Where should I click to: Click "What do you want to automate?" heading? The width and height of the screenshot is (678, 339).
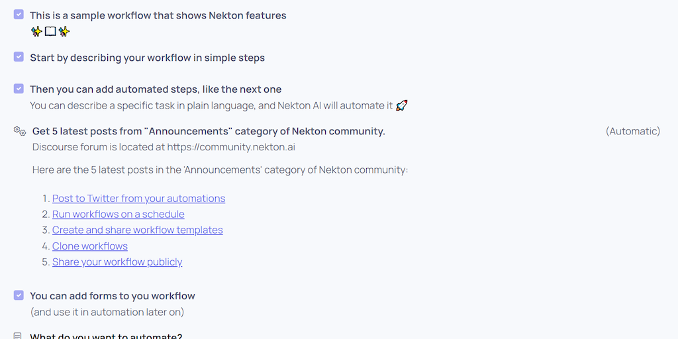pyautogui.click(x=106, y=336)
